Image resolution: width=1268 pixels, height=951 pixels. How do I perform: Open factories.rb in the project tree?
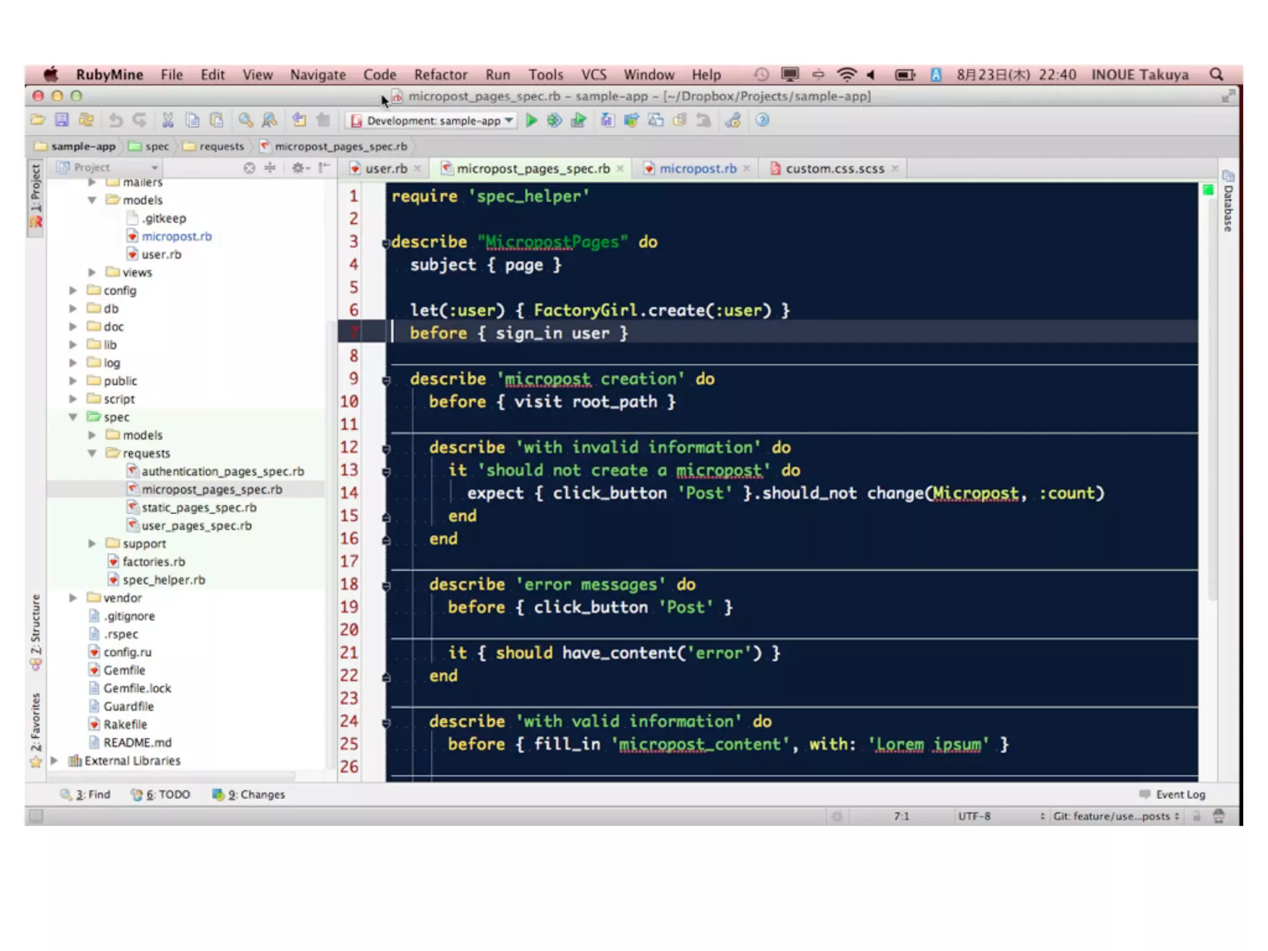coord(154,562)
